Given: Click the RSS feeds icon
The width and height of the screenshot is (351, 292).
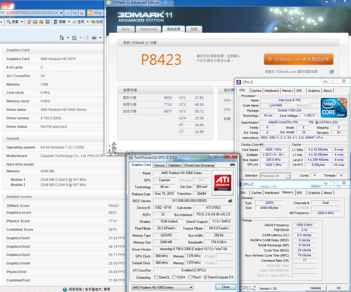Looking at the screenshot, I should (x=74, y=38).
